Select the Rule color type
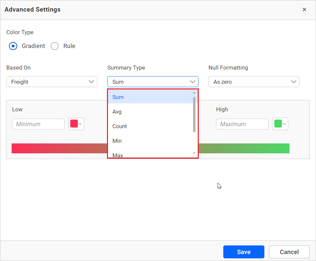Screen dimensions: 316x261 tap(55, 46)
